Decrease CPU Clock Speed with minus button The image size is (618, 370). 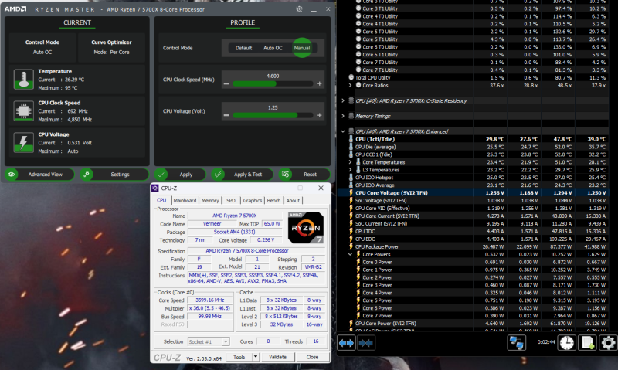[x=226, y=83]
